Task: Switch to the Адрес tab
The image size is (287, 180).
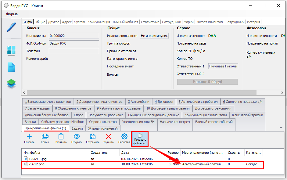Action: point(67,22)
